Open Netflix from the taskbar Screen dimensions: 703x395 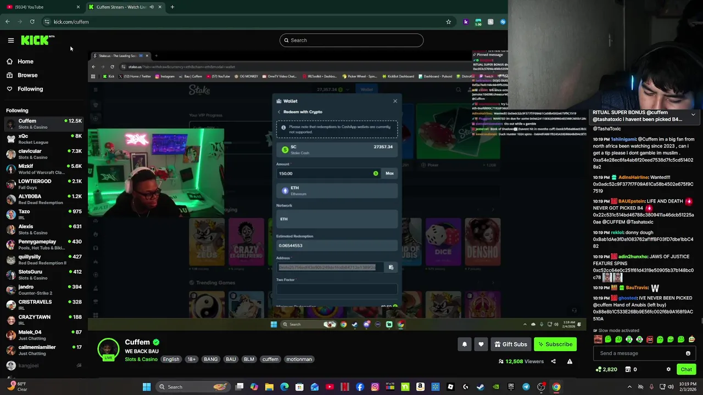coord(345,387)
